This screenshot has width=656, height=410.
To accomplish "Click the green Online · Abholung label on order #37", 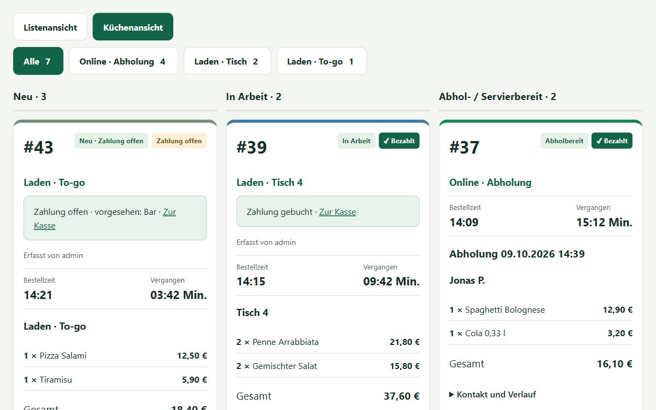I will point(490,183).
